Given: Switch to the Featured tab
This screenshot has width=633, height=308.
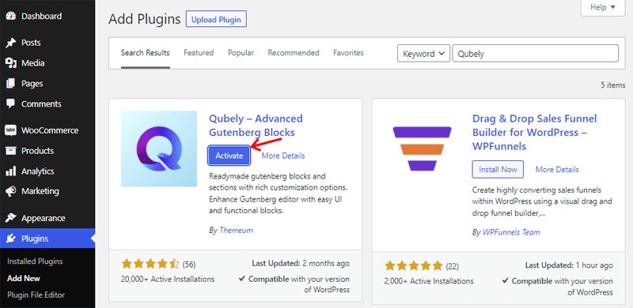Looking at the screenshot, I should (x=199, y=53).
